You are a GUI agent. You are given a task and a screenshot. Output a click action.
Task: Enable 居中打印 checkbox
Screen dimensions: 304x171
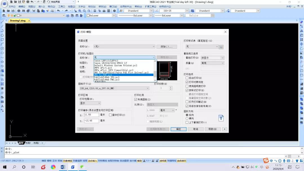[x=110, y=115]
